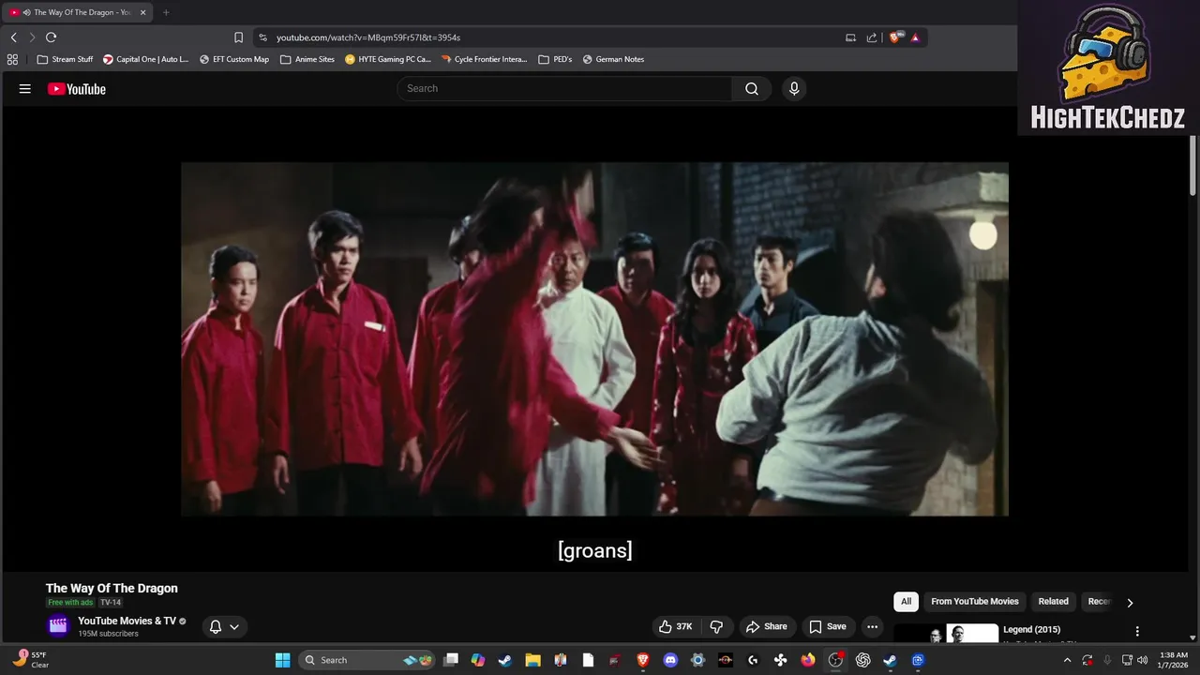
Task: Open ChatGPT from the taskbar
Action: tap(862, 660)
